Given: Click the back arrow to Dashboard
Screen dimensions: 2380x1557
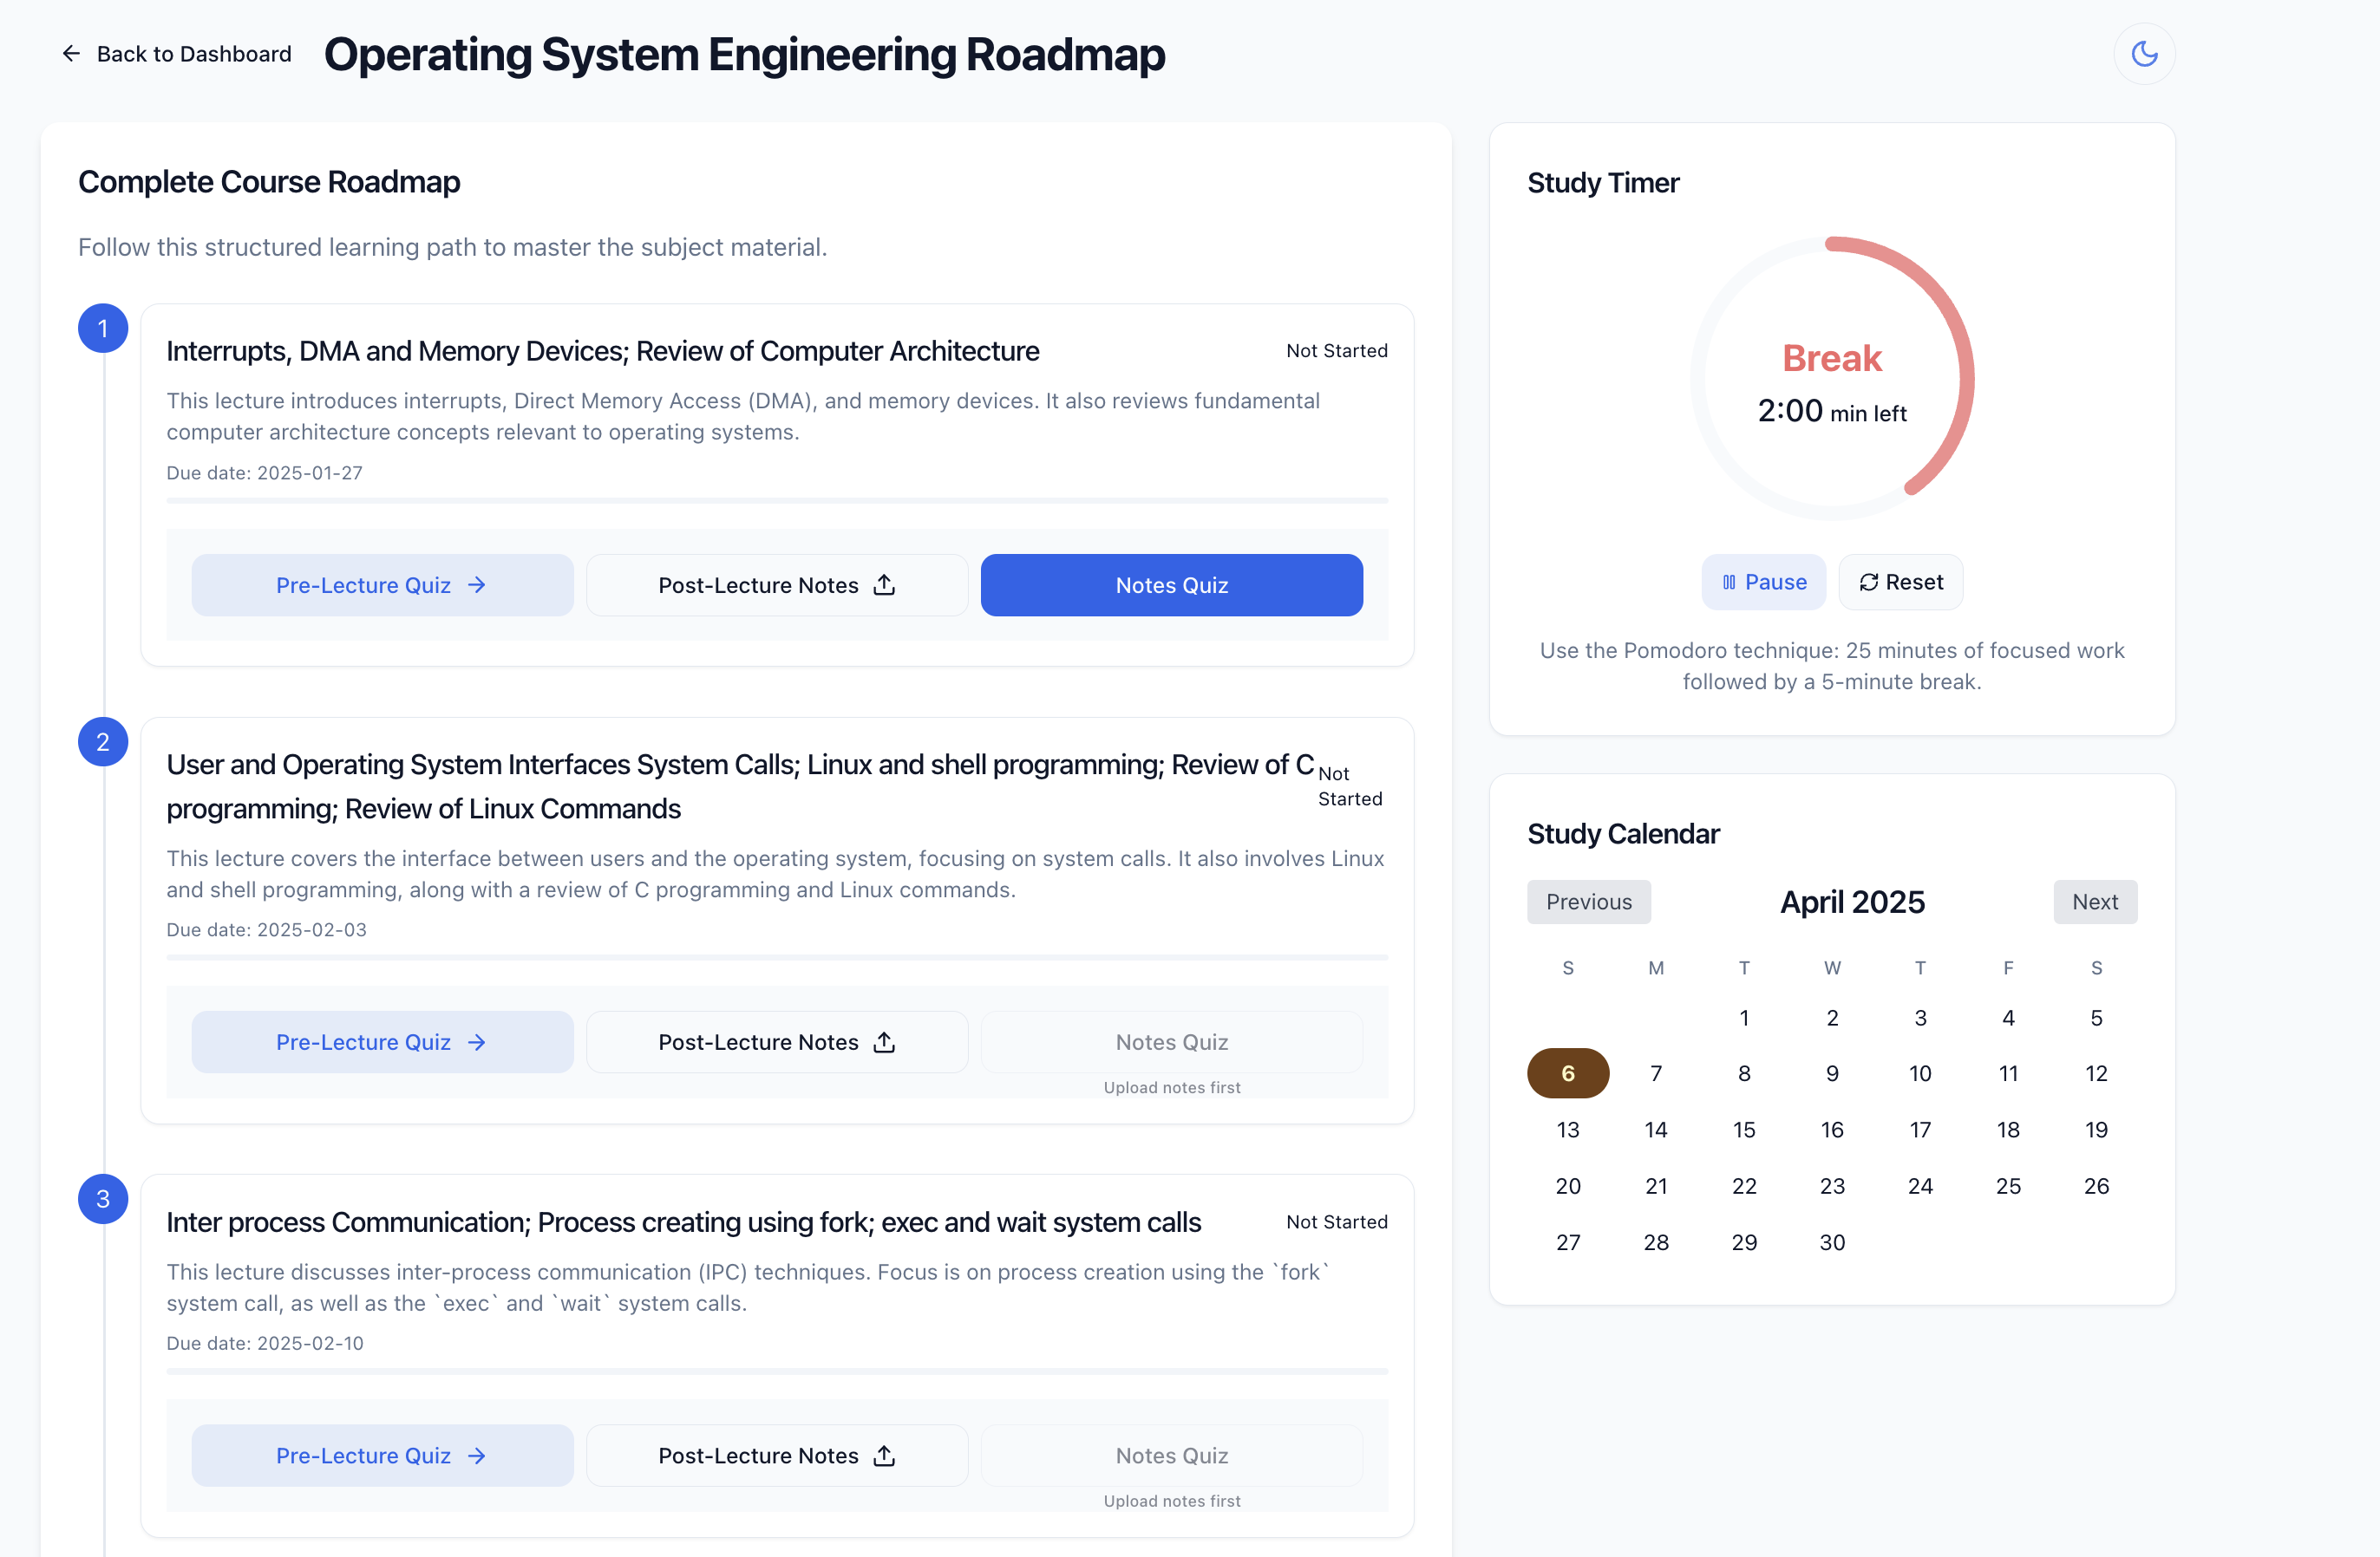Looking at the screenshot, I should pyautogui.click(x=71, y=54).
